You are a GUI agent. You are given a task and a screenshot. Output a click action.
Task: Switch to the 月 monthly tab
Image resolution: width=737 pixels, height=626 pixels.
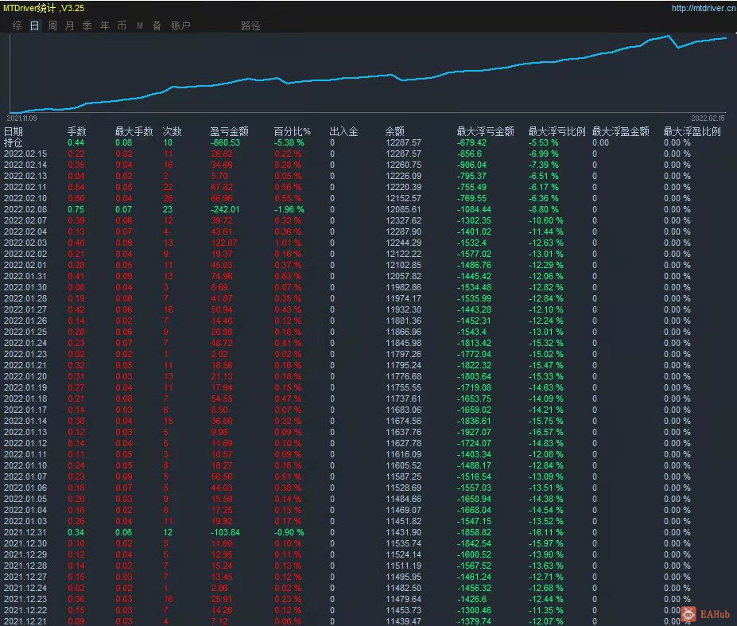point(69,25)
